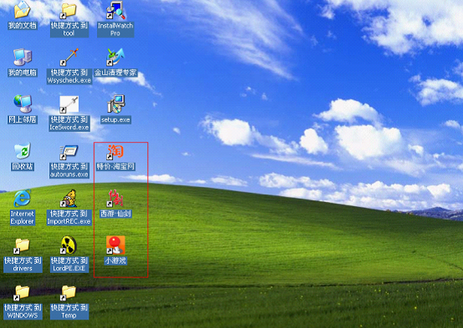463x328 pixels.
Task: Click the autoruns.exe shortcut icon
Action: point(69,152)
